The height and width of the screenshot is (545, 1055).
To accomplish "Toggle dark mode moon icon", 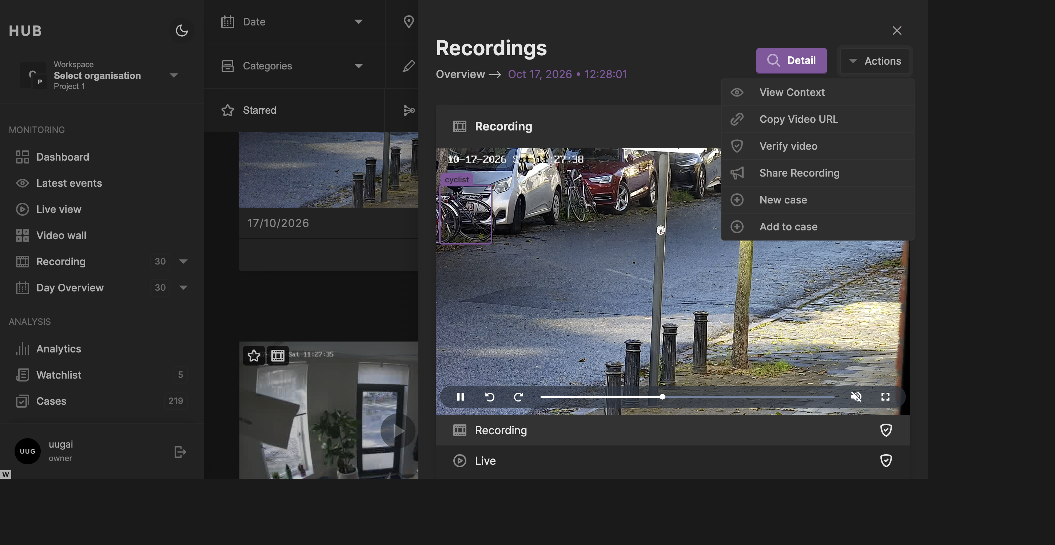I will click(x=182, y=30).
